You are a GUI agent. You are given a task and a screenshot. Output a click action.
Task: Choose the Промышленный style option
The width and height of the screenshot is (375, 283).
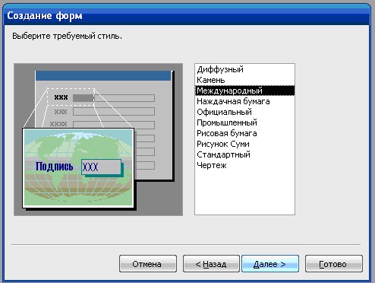tap(244, 122)
